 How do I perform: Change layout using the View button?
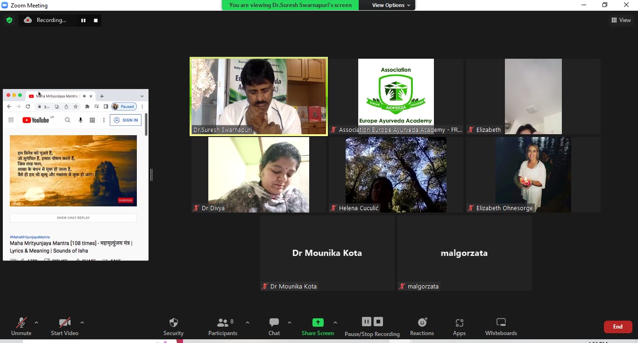click(621, 20)
